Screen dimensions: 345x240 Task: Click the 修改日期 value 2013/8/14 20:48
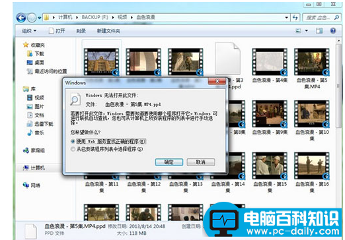(147, 226)
